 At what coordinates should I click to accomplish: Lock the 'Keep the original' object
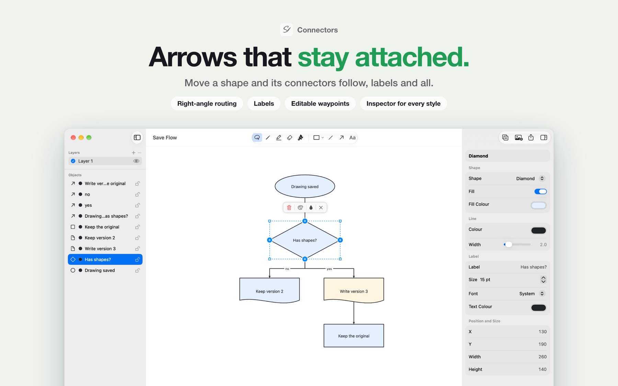137,227
